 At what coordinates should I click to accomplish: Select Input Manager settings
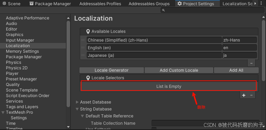20,40
